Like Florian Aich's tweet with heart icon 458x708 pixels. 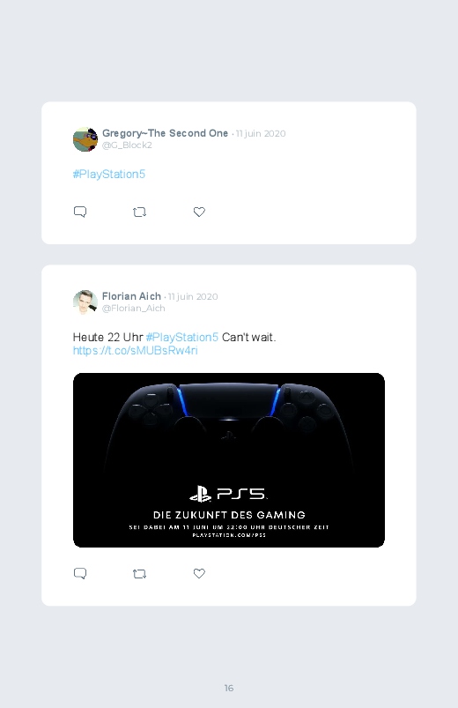199,573
